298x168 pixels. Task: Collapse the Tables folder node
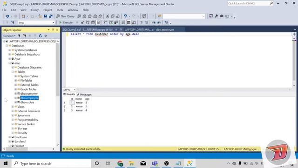[x=13, y=72]
